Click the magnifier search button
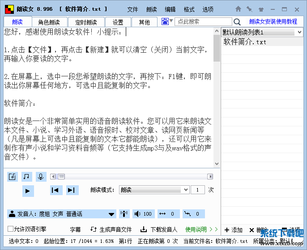307x250 pixels. coord(237,22)
